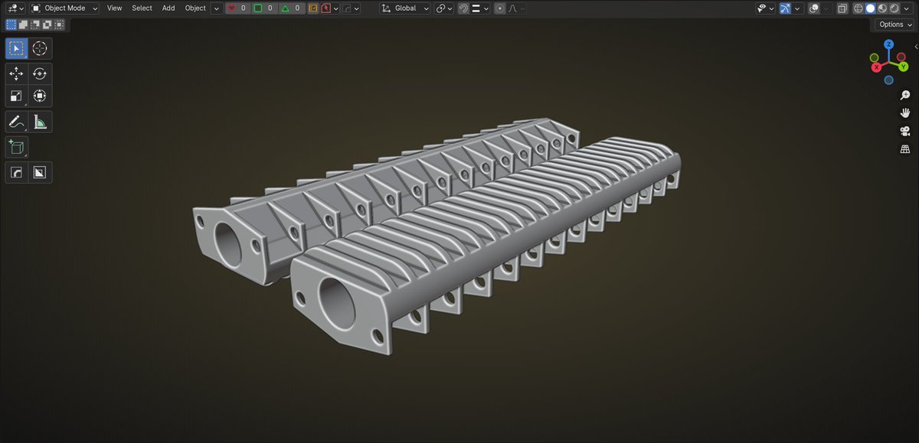Switch to wireframe viewport shading
This screenshot has width=919, height=443.
pos(858,8)
